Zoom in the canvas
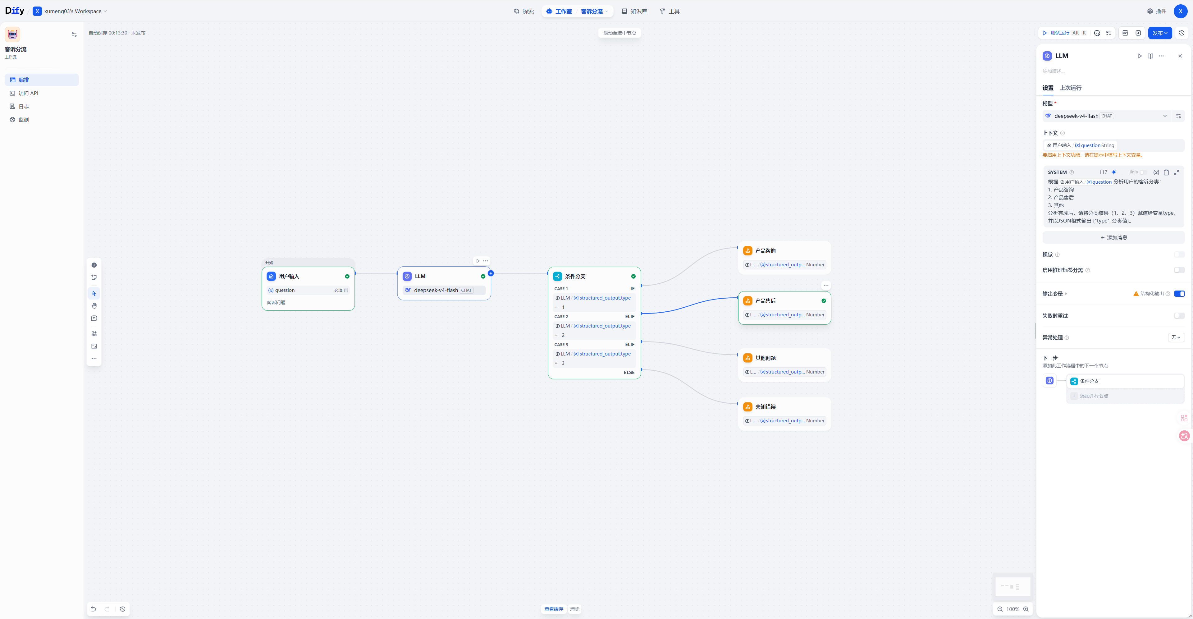Viewport: 1193px width, 619px height. 1026,609
